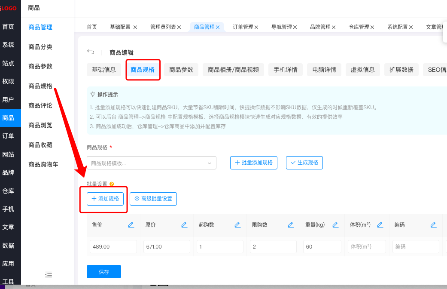Click the empty 体积(m³) input field
447x289 pixels.
pyautogui.click(x=367, y=246)
